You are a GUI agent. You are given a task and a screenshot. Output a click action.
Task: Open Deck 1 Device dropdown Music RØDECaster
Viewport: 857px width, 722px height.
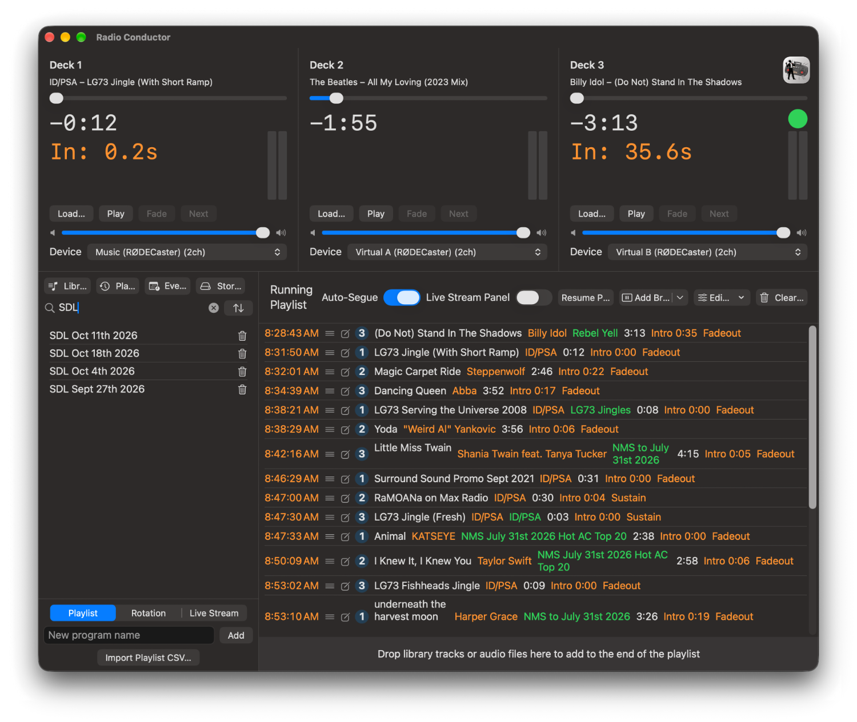click(x=187, y=252)
